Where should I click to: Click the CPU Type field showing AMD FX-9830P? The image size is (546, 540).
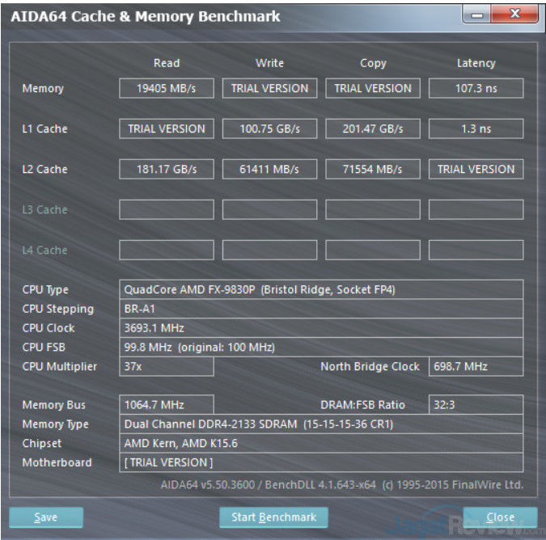(321, 289)
